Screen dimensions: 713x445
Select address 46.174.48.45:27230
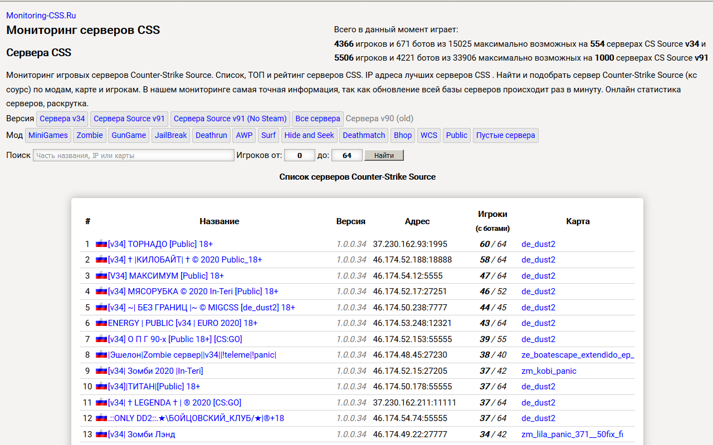click(x=410, y=355)
